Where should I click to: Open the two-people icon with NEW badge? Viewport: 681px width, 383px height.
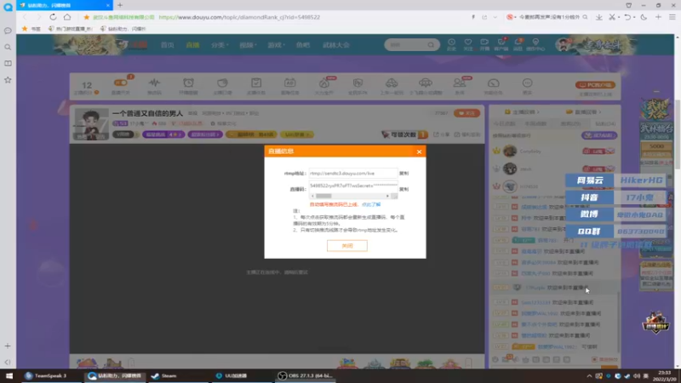[459, 83]
